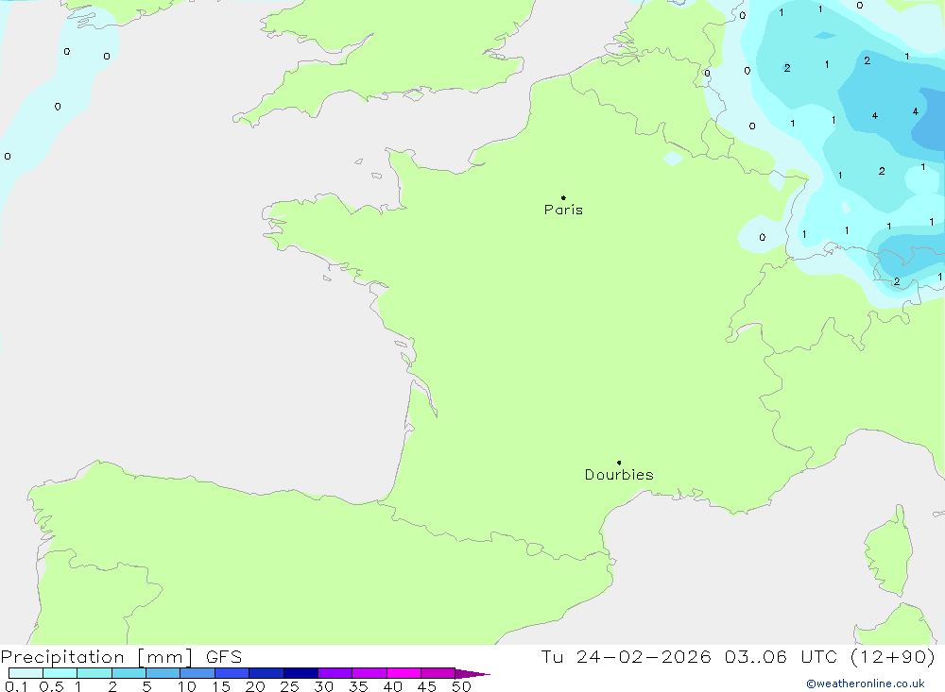Image resolution: width=945 pixels, height=692 pixels.
Task: Click the "50" legend scale label
Action: click(x=460, y=686)
